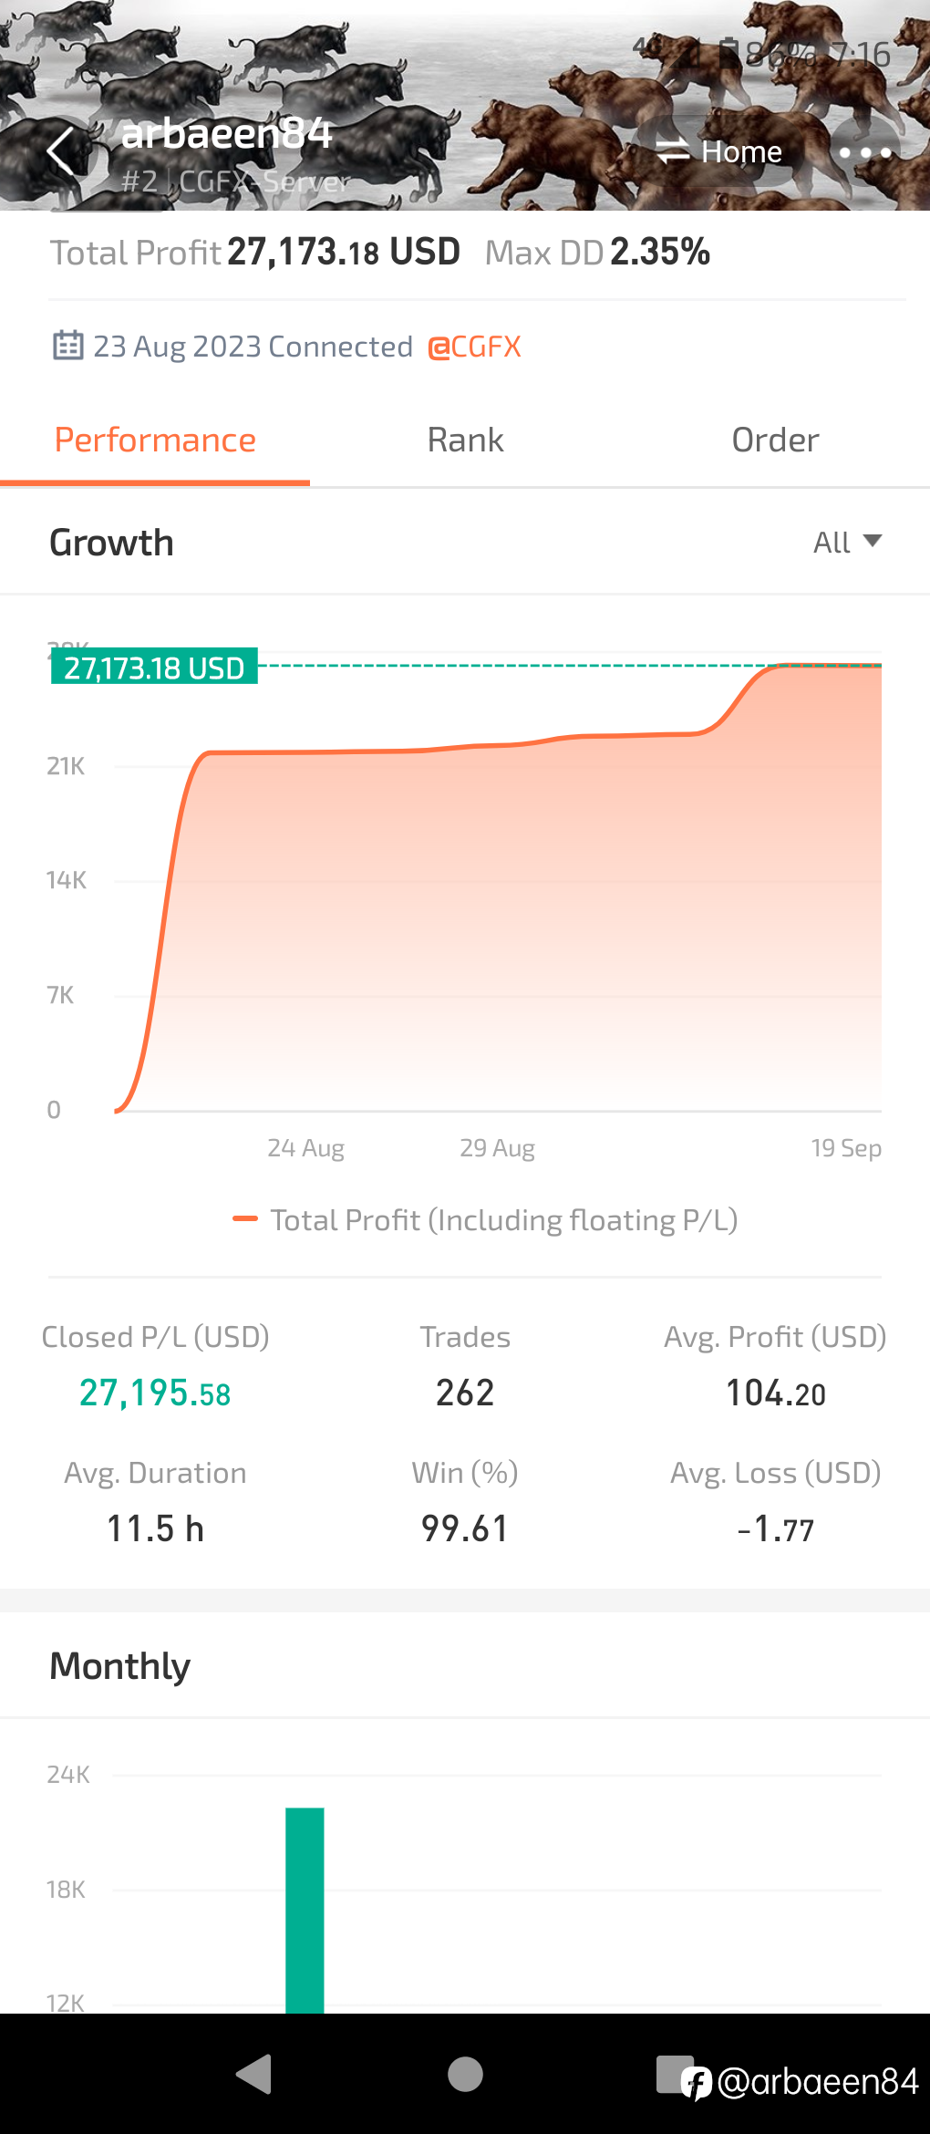Tap the arbaeen84 username title
The image size is (930, 2134).
226,133
